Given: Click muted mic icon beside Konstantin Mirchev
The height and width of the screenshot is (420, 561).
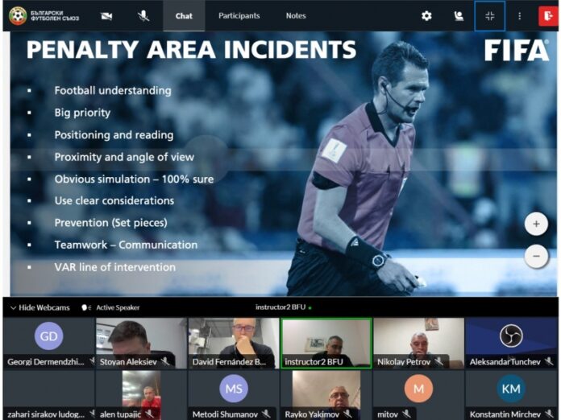Looking at the screenshot, I should pos(549,414).
